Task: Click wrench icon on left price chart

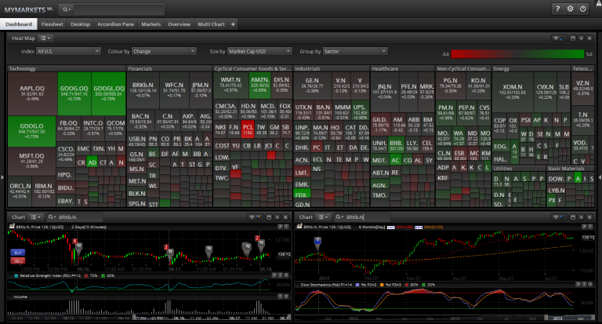Action: click(281, 227)
